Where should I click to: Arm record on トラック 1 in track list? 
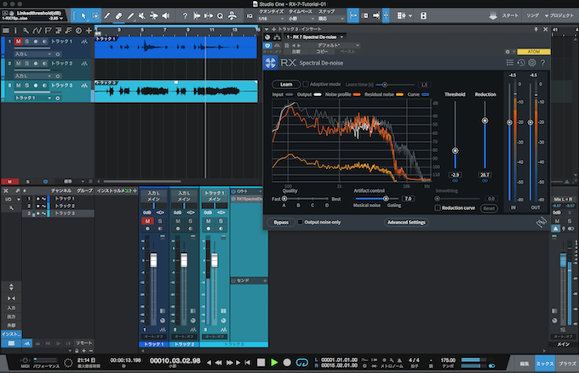pyautogui.click(x=36, y=42)
